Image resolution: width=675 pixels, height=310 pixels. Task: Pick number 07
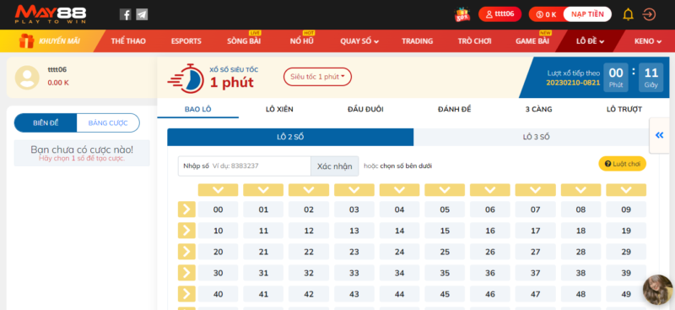535,209
